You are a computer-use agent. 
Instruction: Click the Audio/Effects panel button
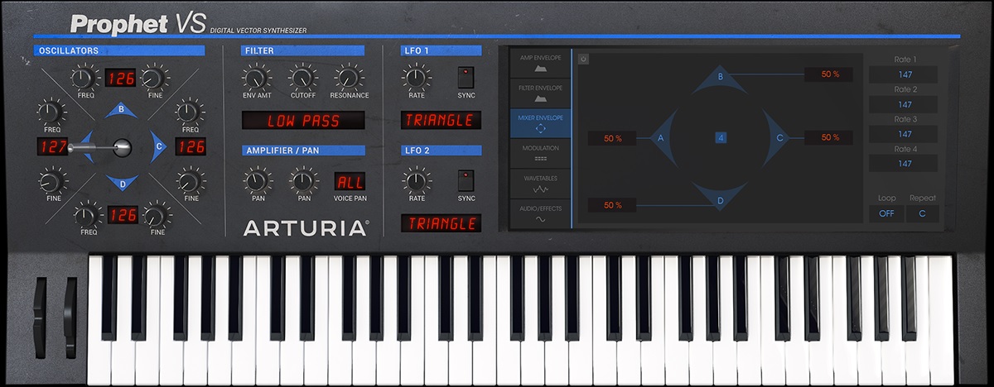pyautogui.click(x=540, y=214)
